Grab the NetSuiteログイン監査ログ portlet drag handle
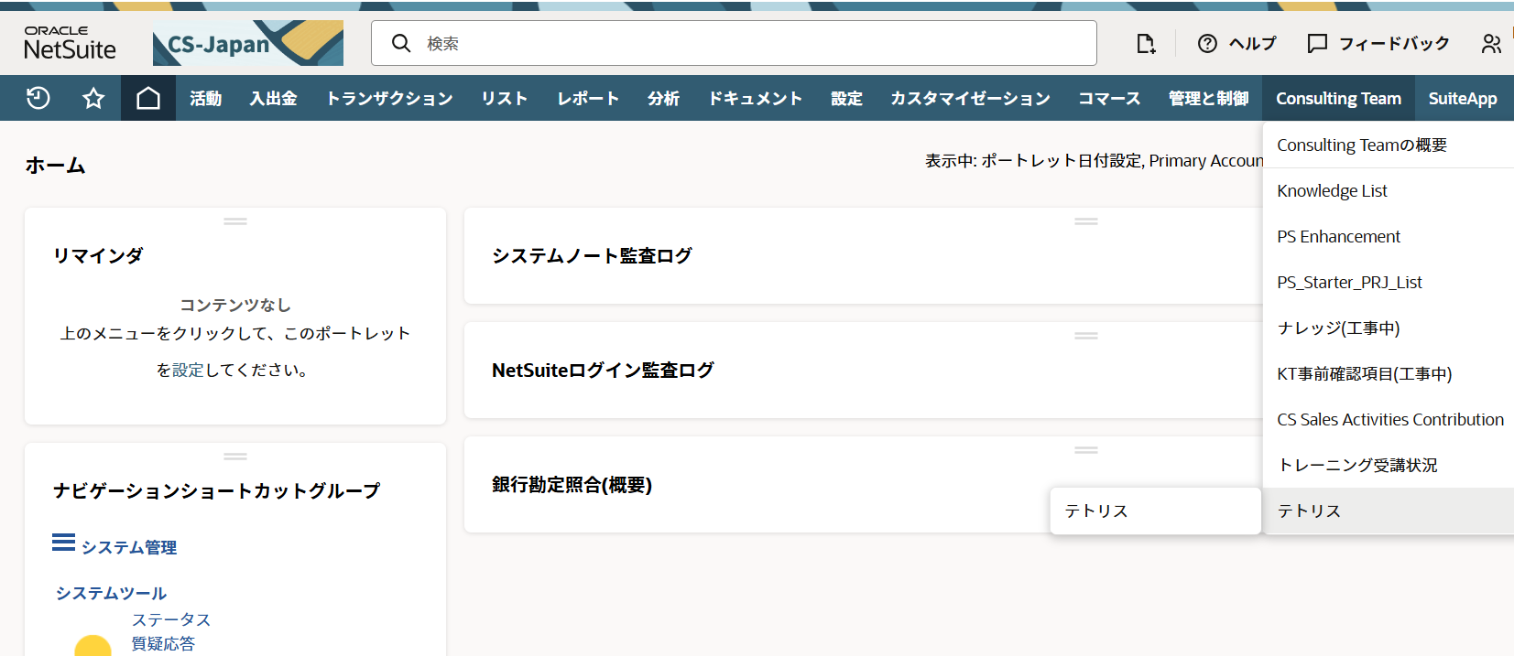The image size is (1514, 656). (x=1086, y=336)
